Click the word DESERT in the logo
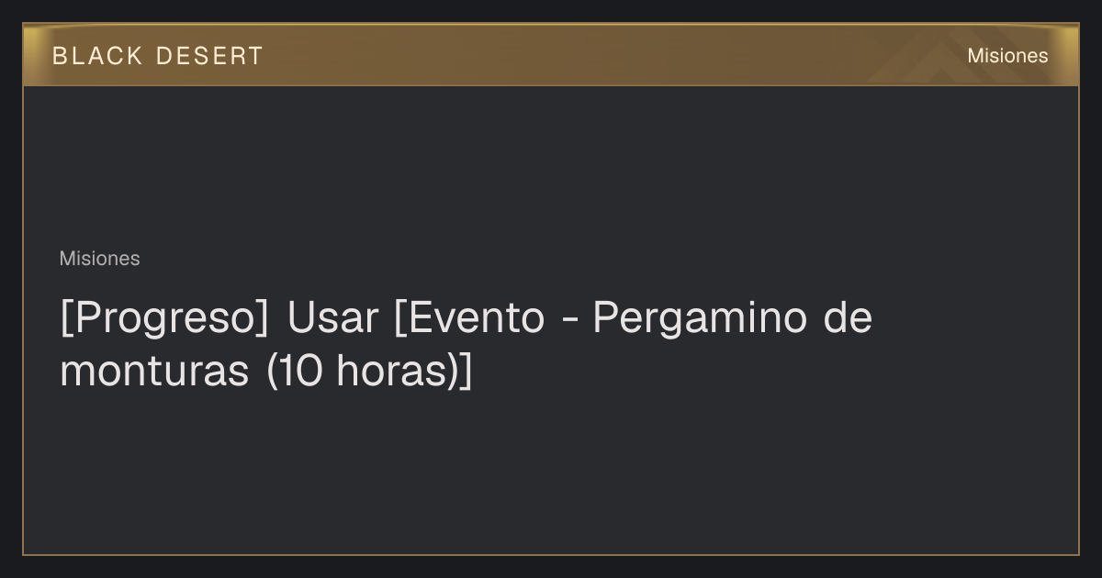 [209, 56]
